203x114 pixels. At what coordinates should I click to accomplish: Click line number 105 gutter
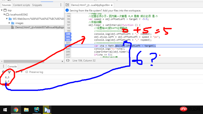click(x=68, y=49)
